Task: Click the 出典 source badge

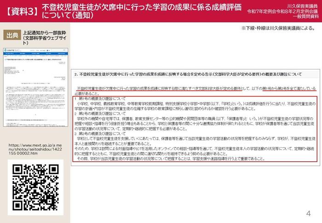Action: [11, 35]
